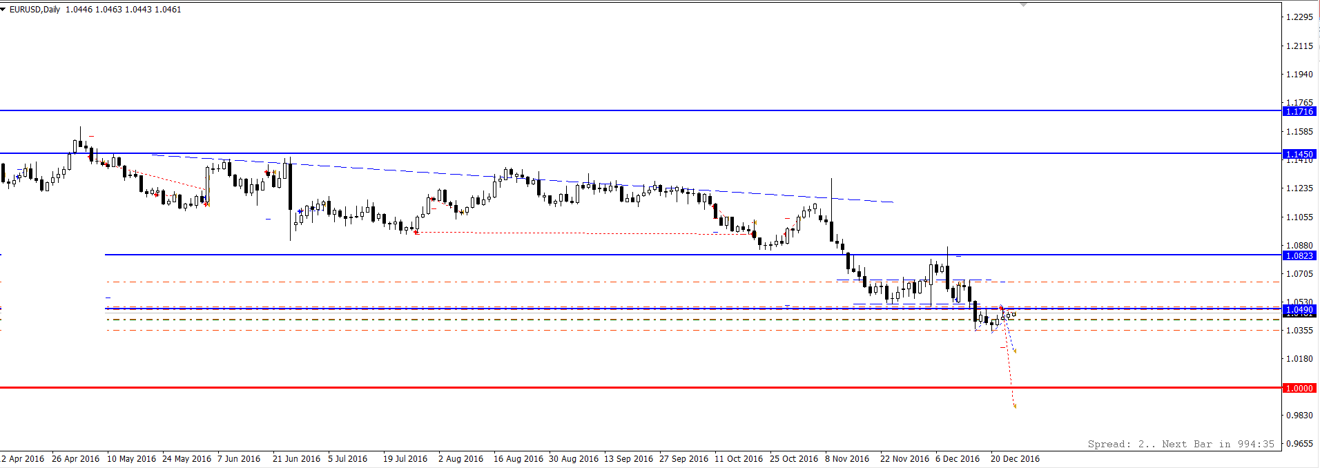The width and height of the screenshot is (1320, 468).
Task: Click the 25 Oct 2016 date label
Action: point(794,459)
